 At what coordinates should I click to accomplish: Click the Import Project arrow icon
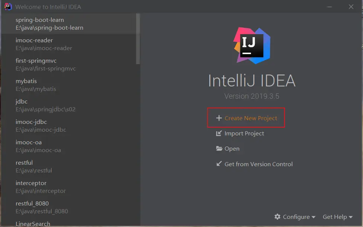point(219,134)
